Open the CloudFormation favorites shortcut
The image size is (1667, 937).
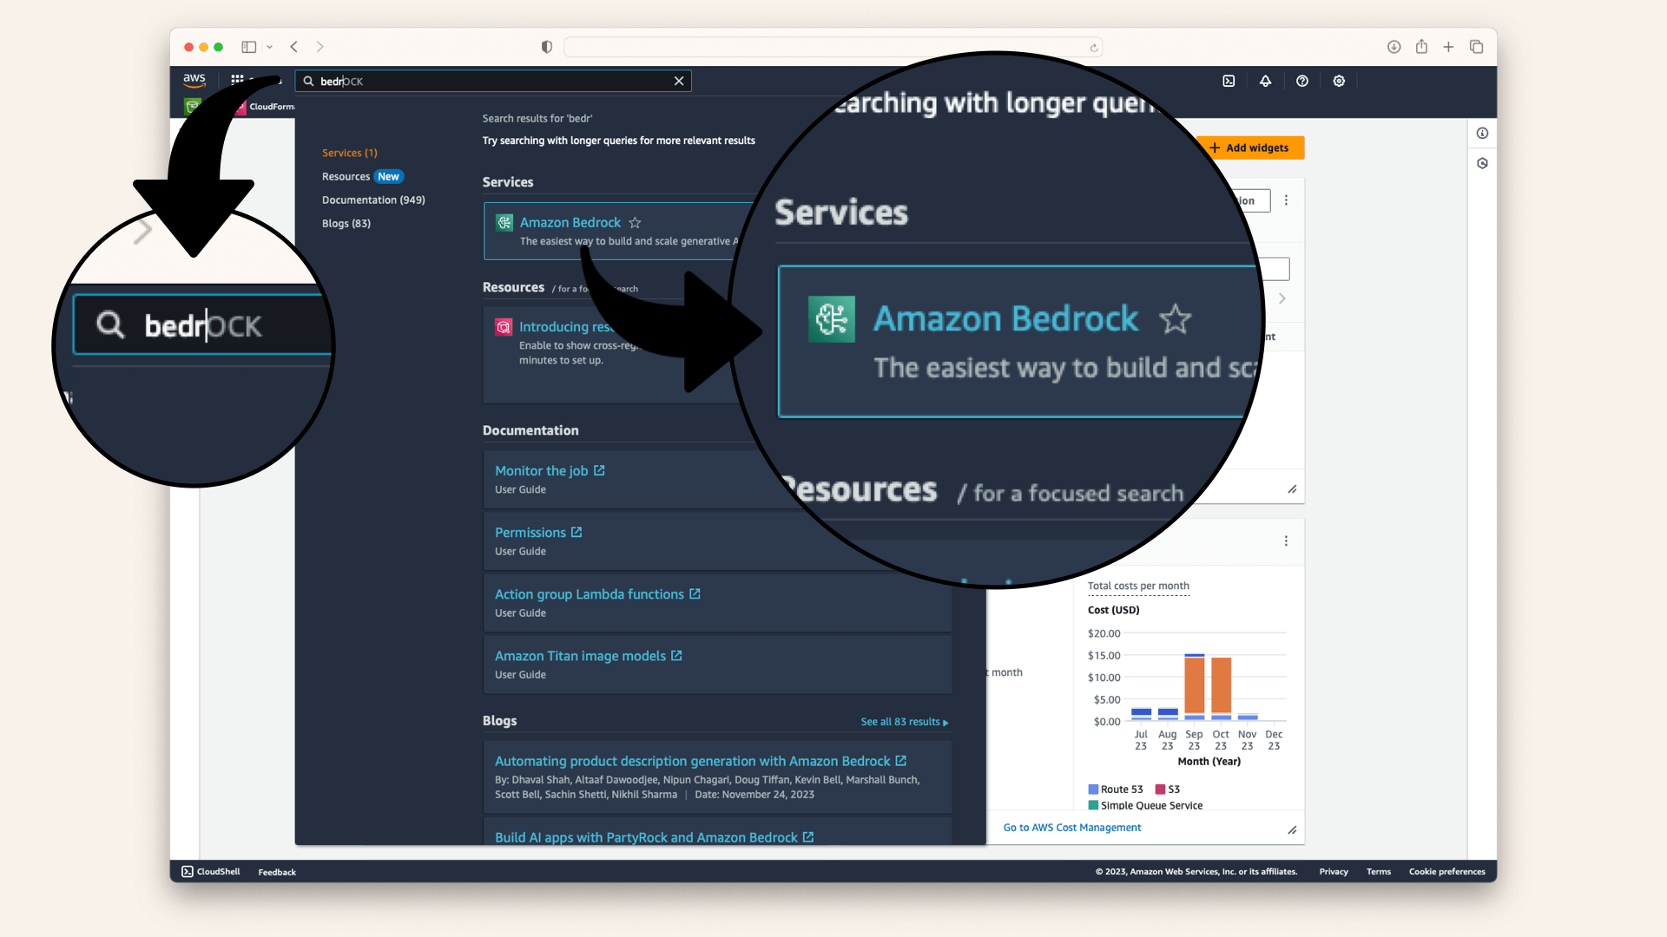click(x=265, y=107)
